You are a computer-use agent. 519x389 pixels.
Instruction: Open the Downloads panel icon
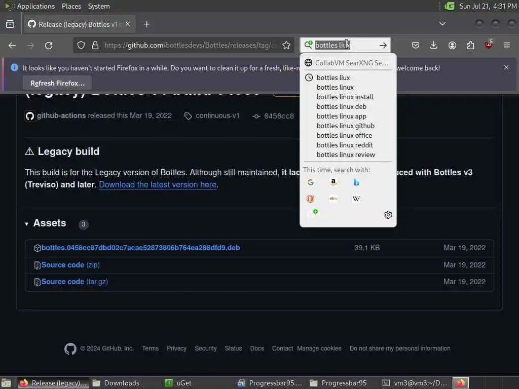pyautogui.click(x=434, y=45)
